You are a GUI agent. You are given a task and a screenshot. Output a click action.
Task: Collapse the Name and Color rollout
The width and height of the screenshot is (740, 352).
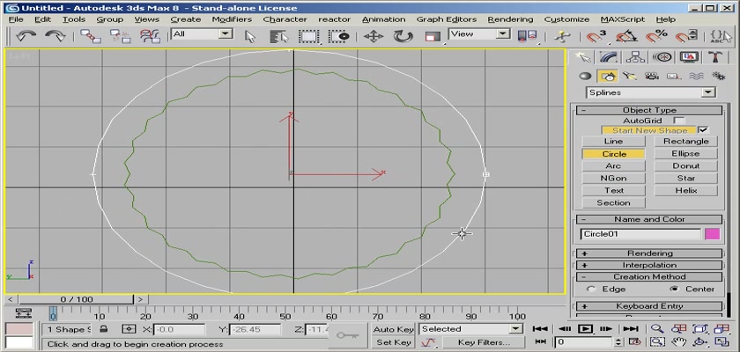click(649, 220)
